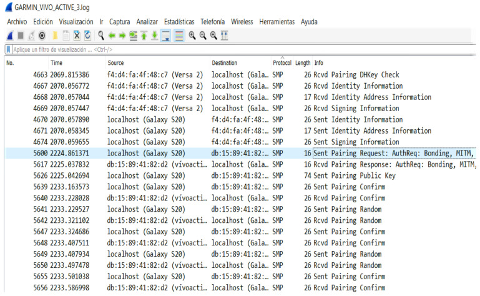Image resolution: width=480 pixels, height=296 pixels.
Task: Select packet 4668 Rcvd Identity Address Information
Action: click(240, 97)
